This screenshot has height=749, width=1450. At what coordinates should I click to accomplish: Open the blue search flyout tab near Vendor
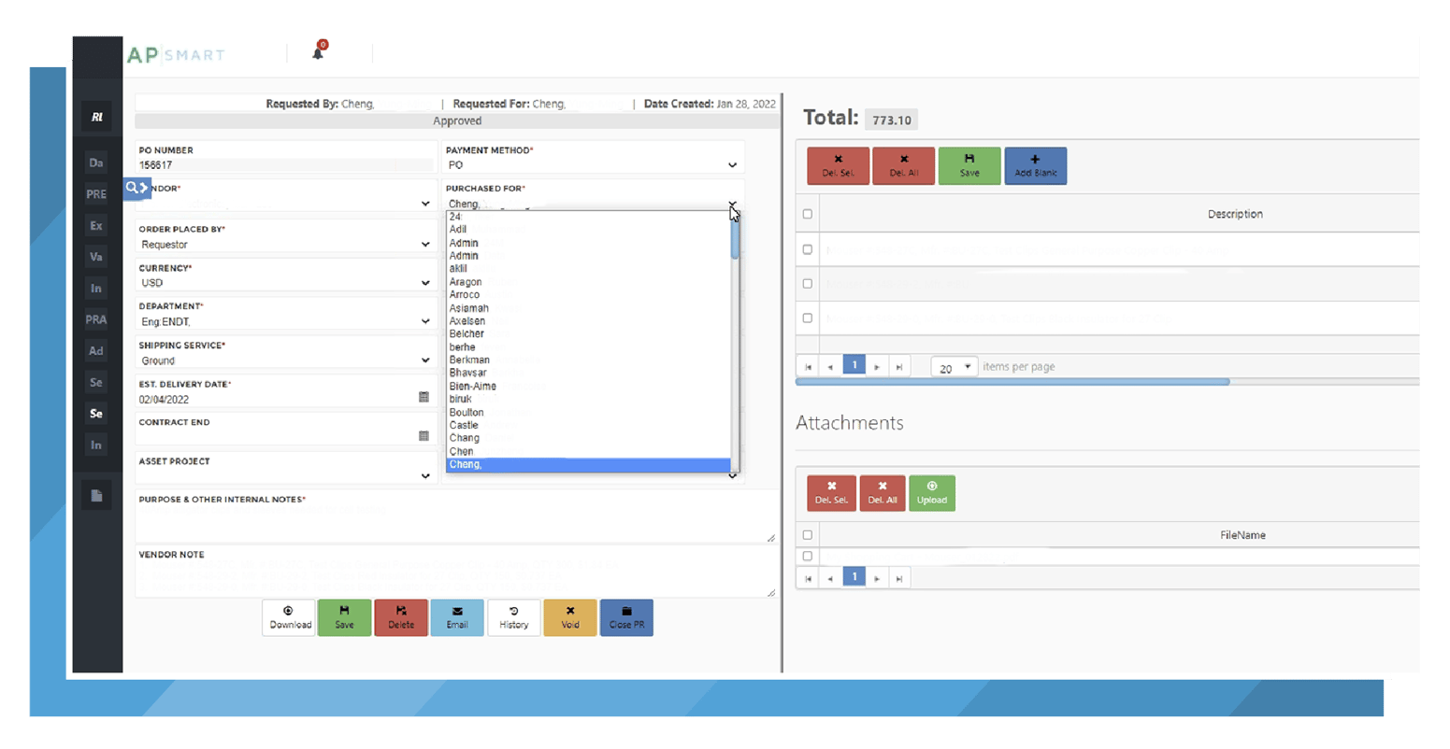coord(136,188)
